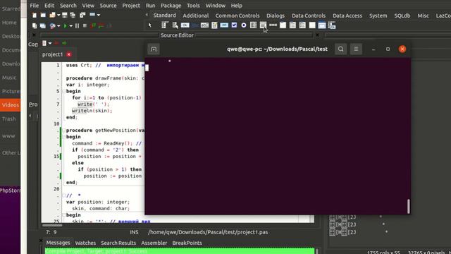The image size is (451, 254).
Task: Open the Search Results tab
Action: [x=118, y=243]
